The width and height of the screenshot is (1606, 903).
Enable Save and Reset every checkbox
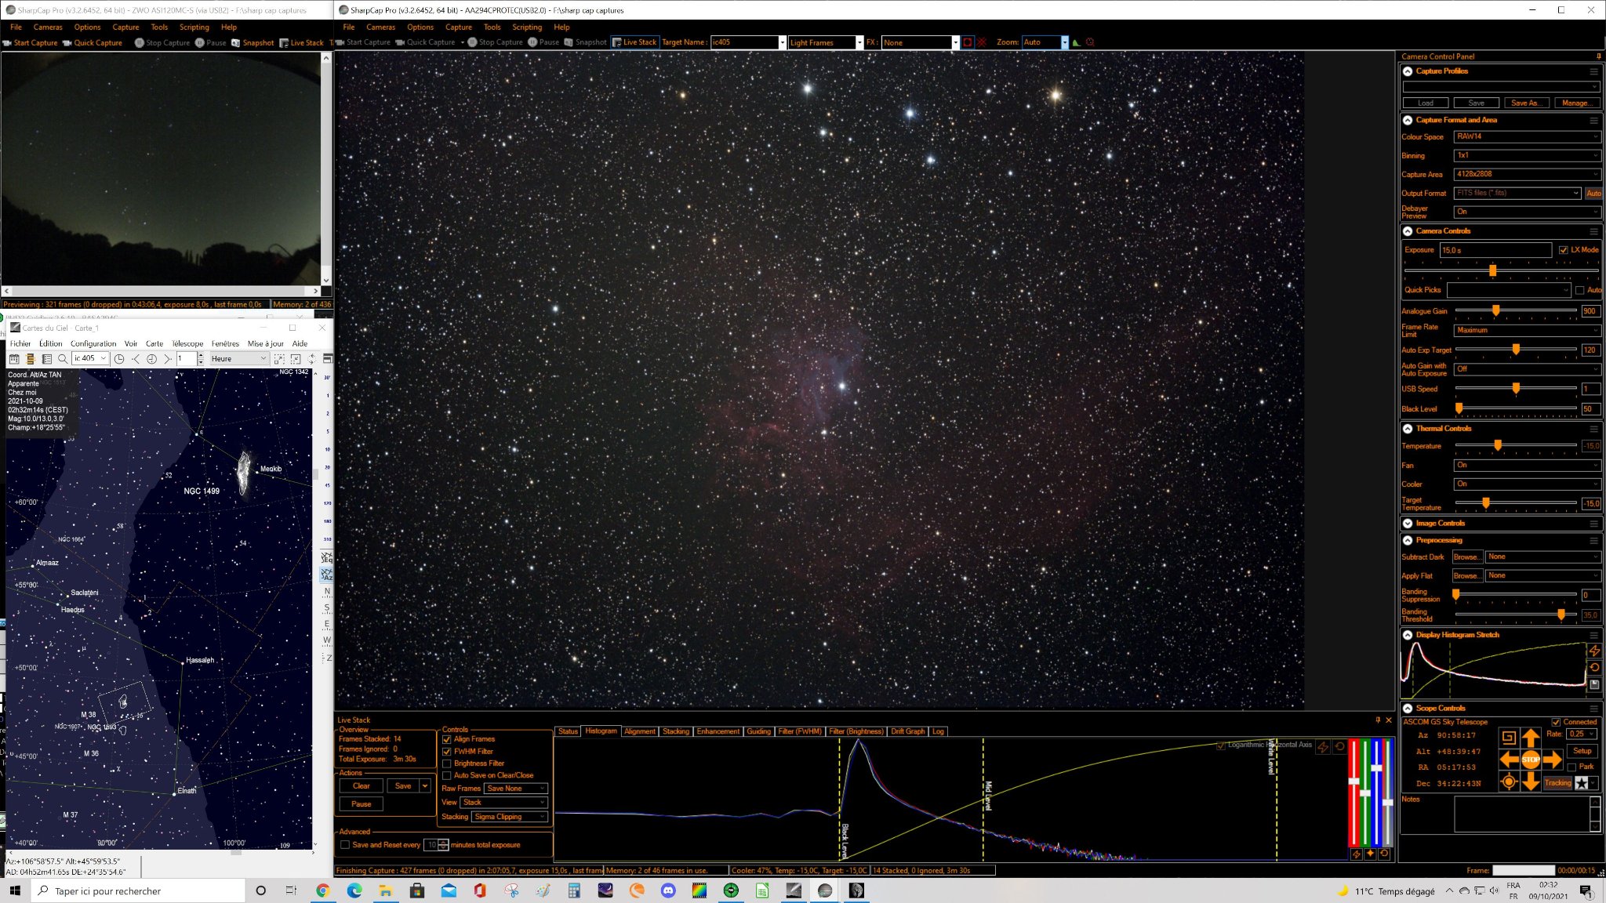pyautogui.click(x=345, y=845)
